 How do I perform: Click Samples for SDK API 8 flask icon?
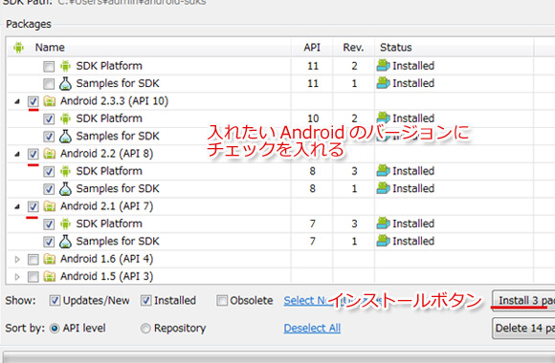click(x=65, y=189)
